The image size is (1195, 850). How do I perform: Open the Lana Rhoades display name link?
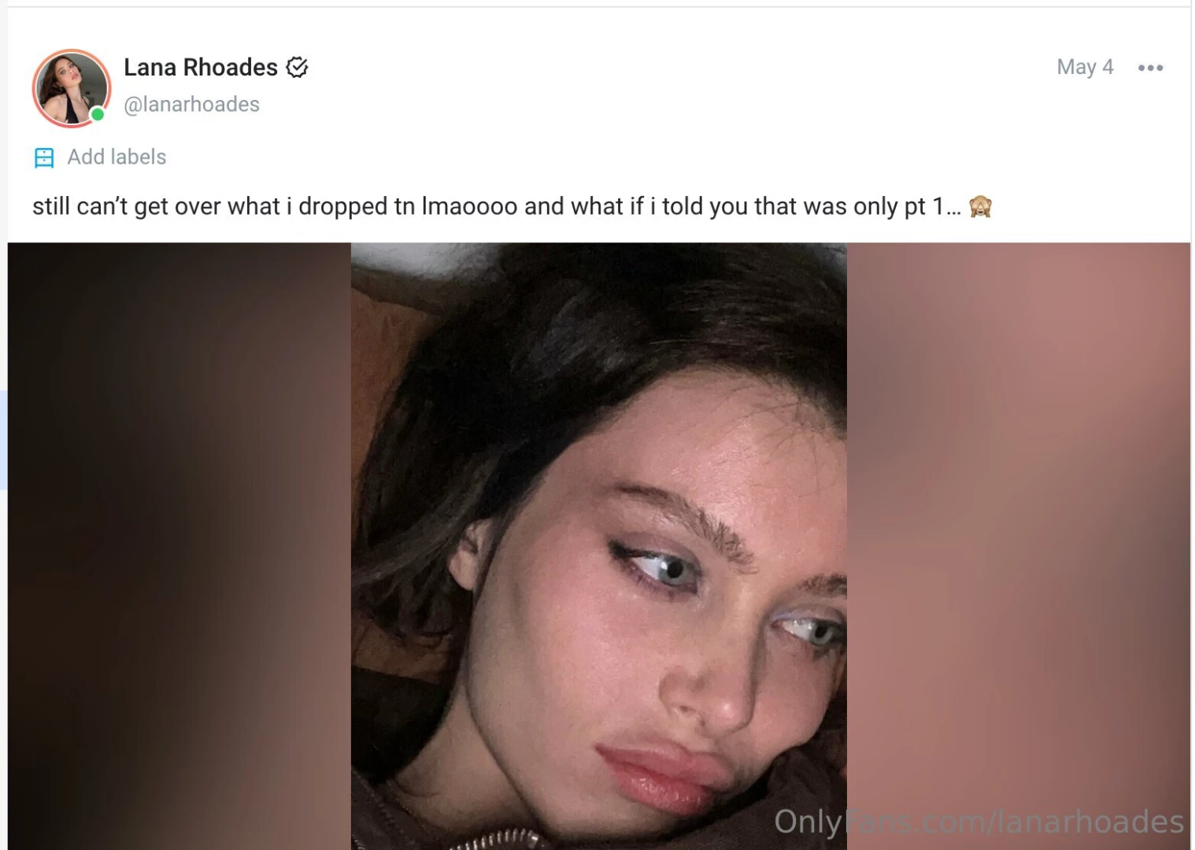[201, 68]
